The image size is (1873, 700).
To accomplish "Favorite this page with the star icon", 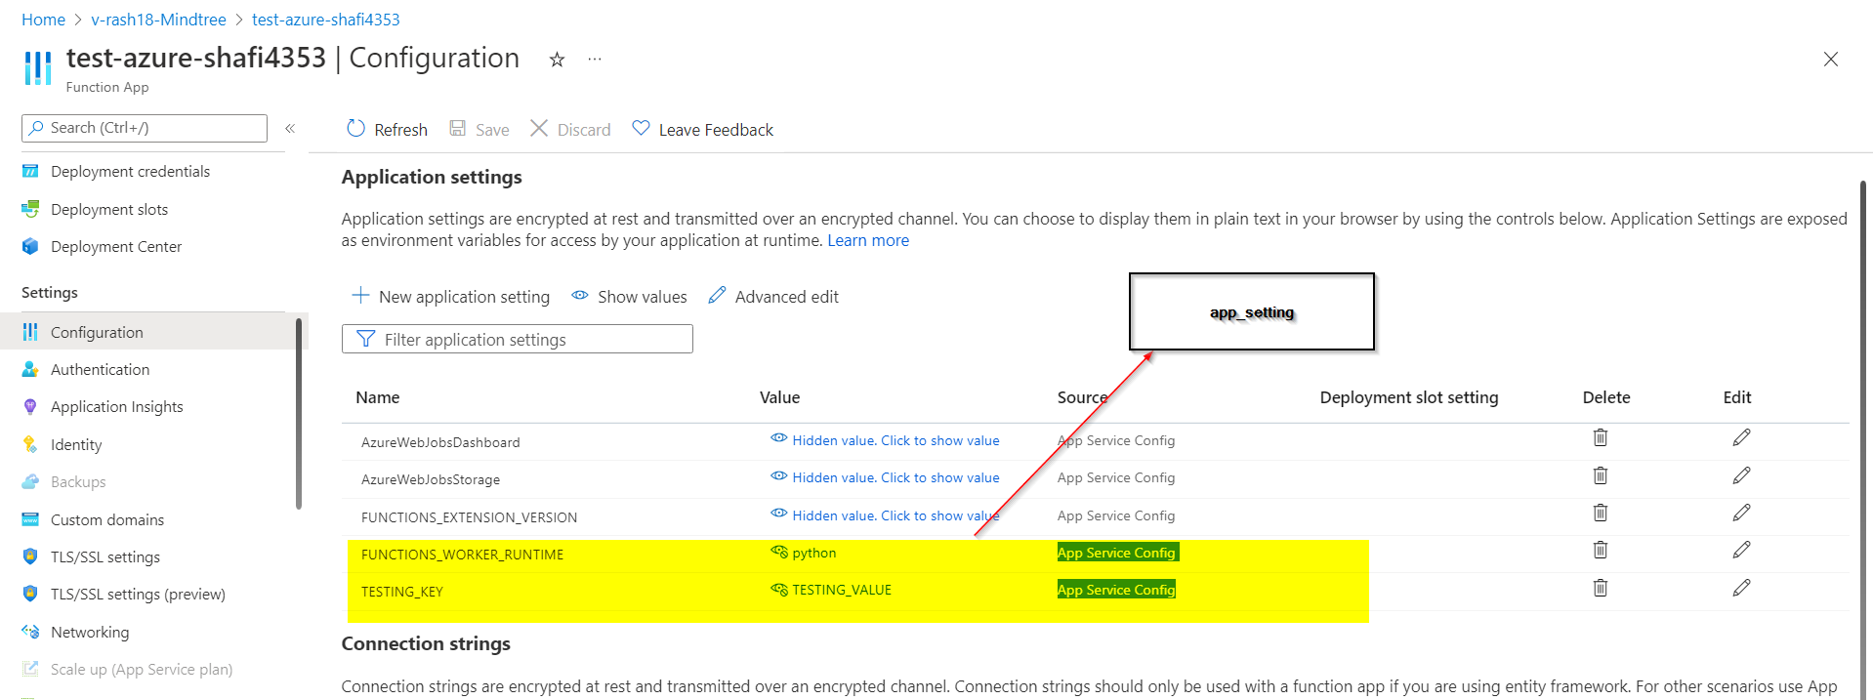I will pyautogui.click(x=557, y=60).
